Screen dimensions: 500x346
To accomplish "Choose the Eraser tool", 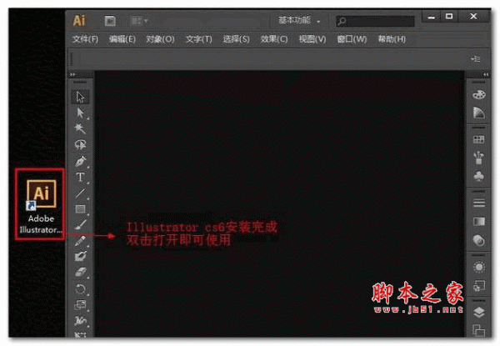I will point(80,273).
